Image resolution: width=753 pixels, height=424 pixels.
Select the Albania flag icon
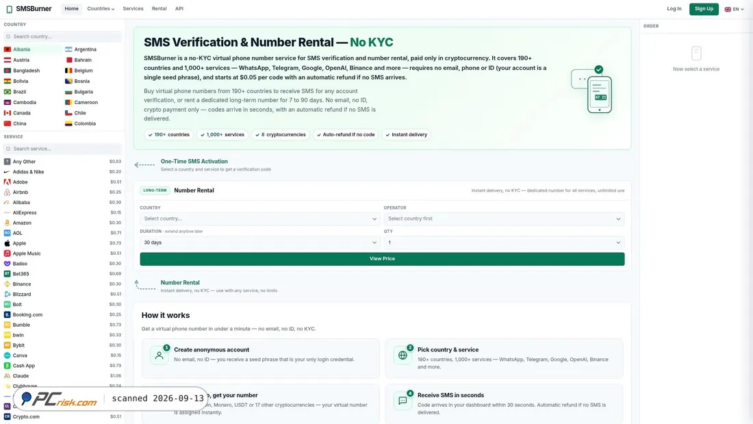coord(8,49)
